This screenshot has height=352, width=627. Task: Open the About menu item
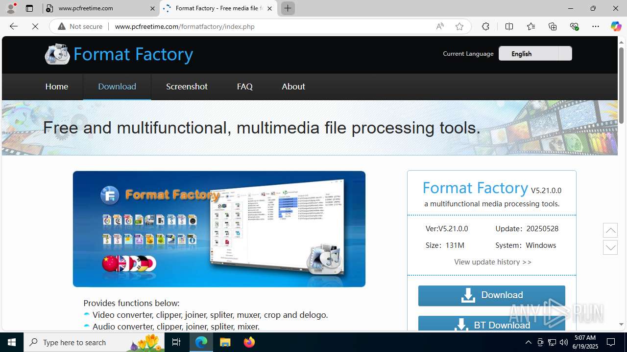[x=293, y=87]
